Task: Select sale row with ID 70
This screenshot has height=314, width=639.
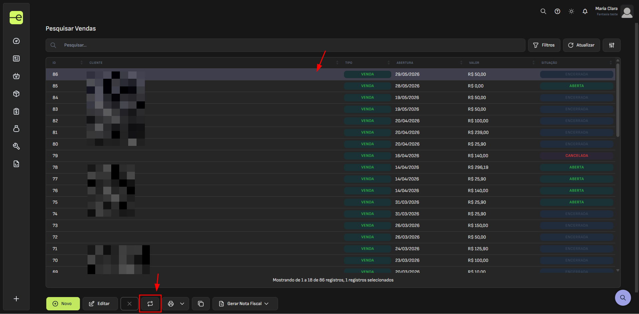Action: click(330, 261)
